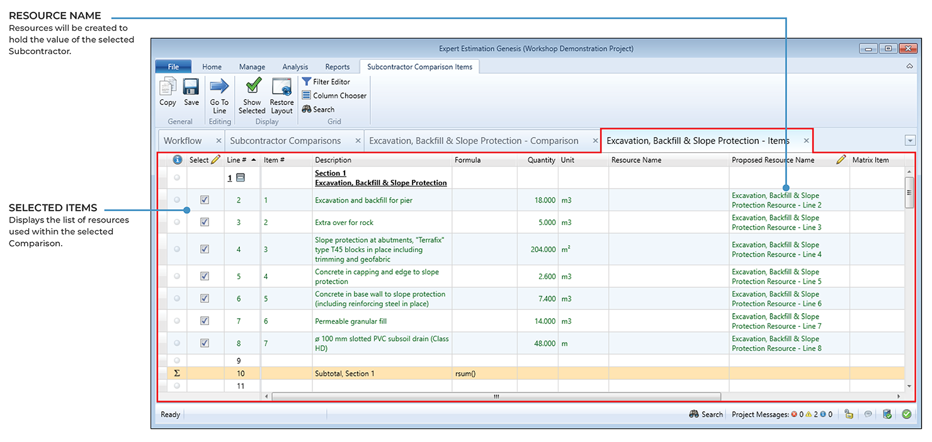Toggle the Select checkbox for line 8
932x442 pixels.
[205, 343]
